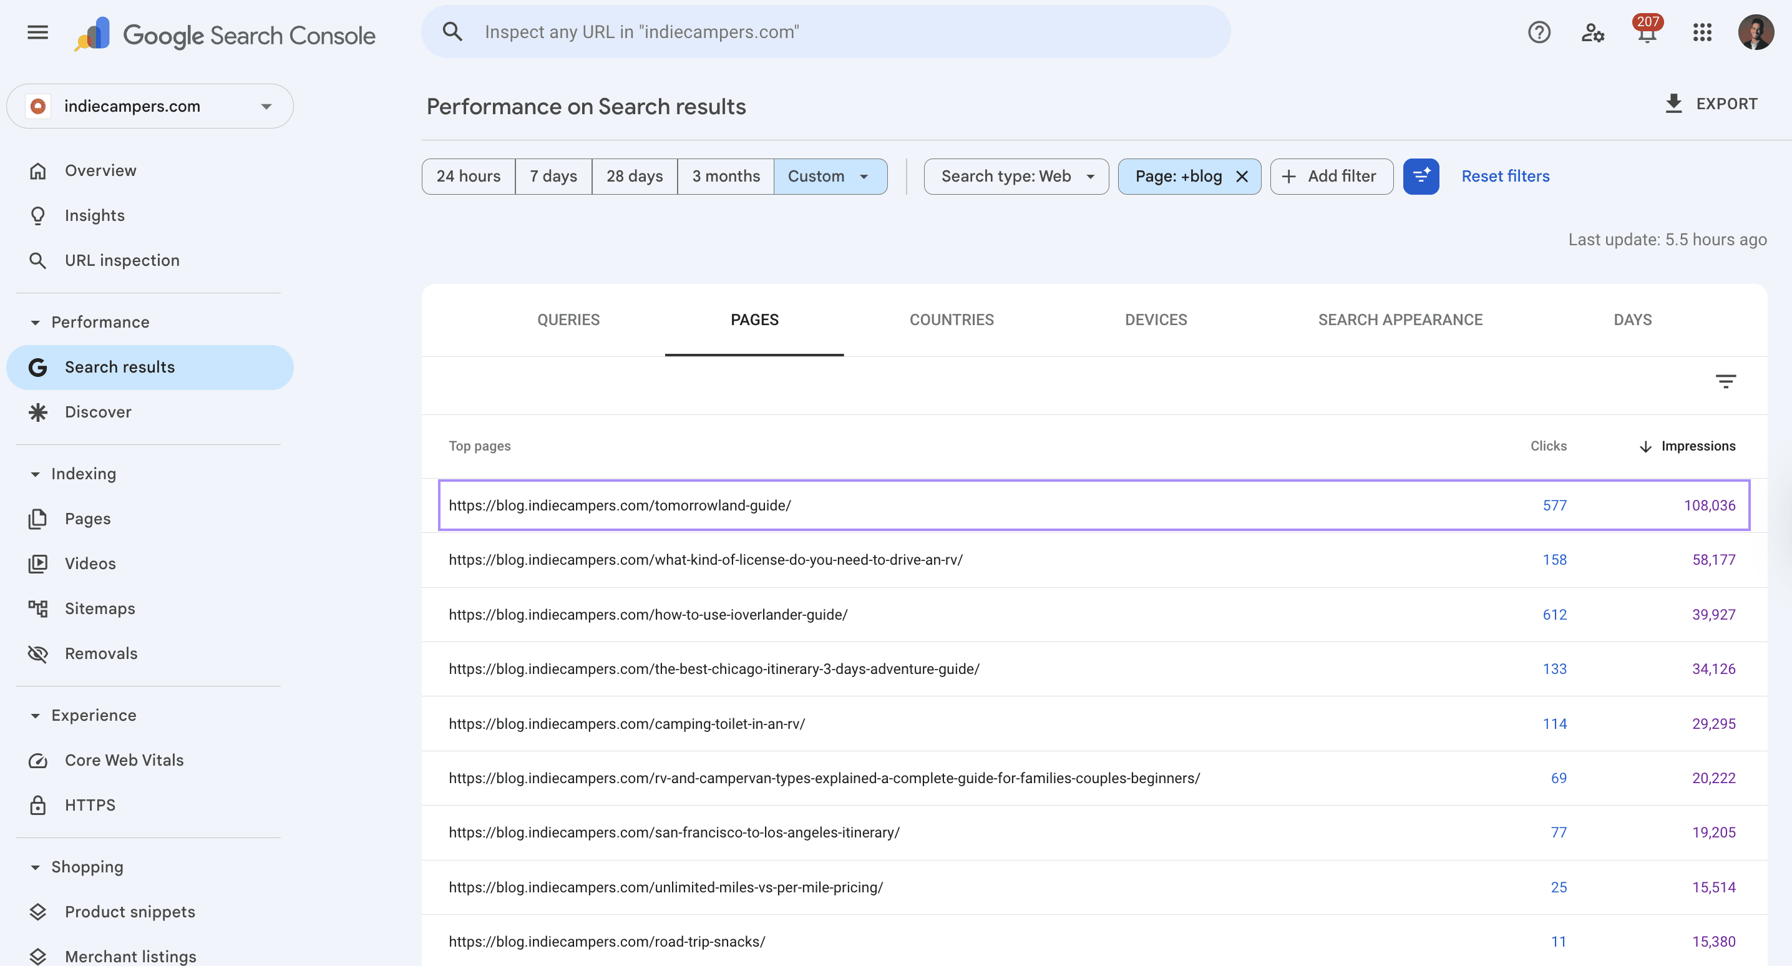
Task: Click the HTTPS lock icon
Action: [x=37, y=805]
